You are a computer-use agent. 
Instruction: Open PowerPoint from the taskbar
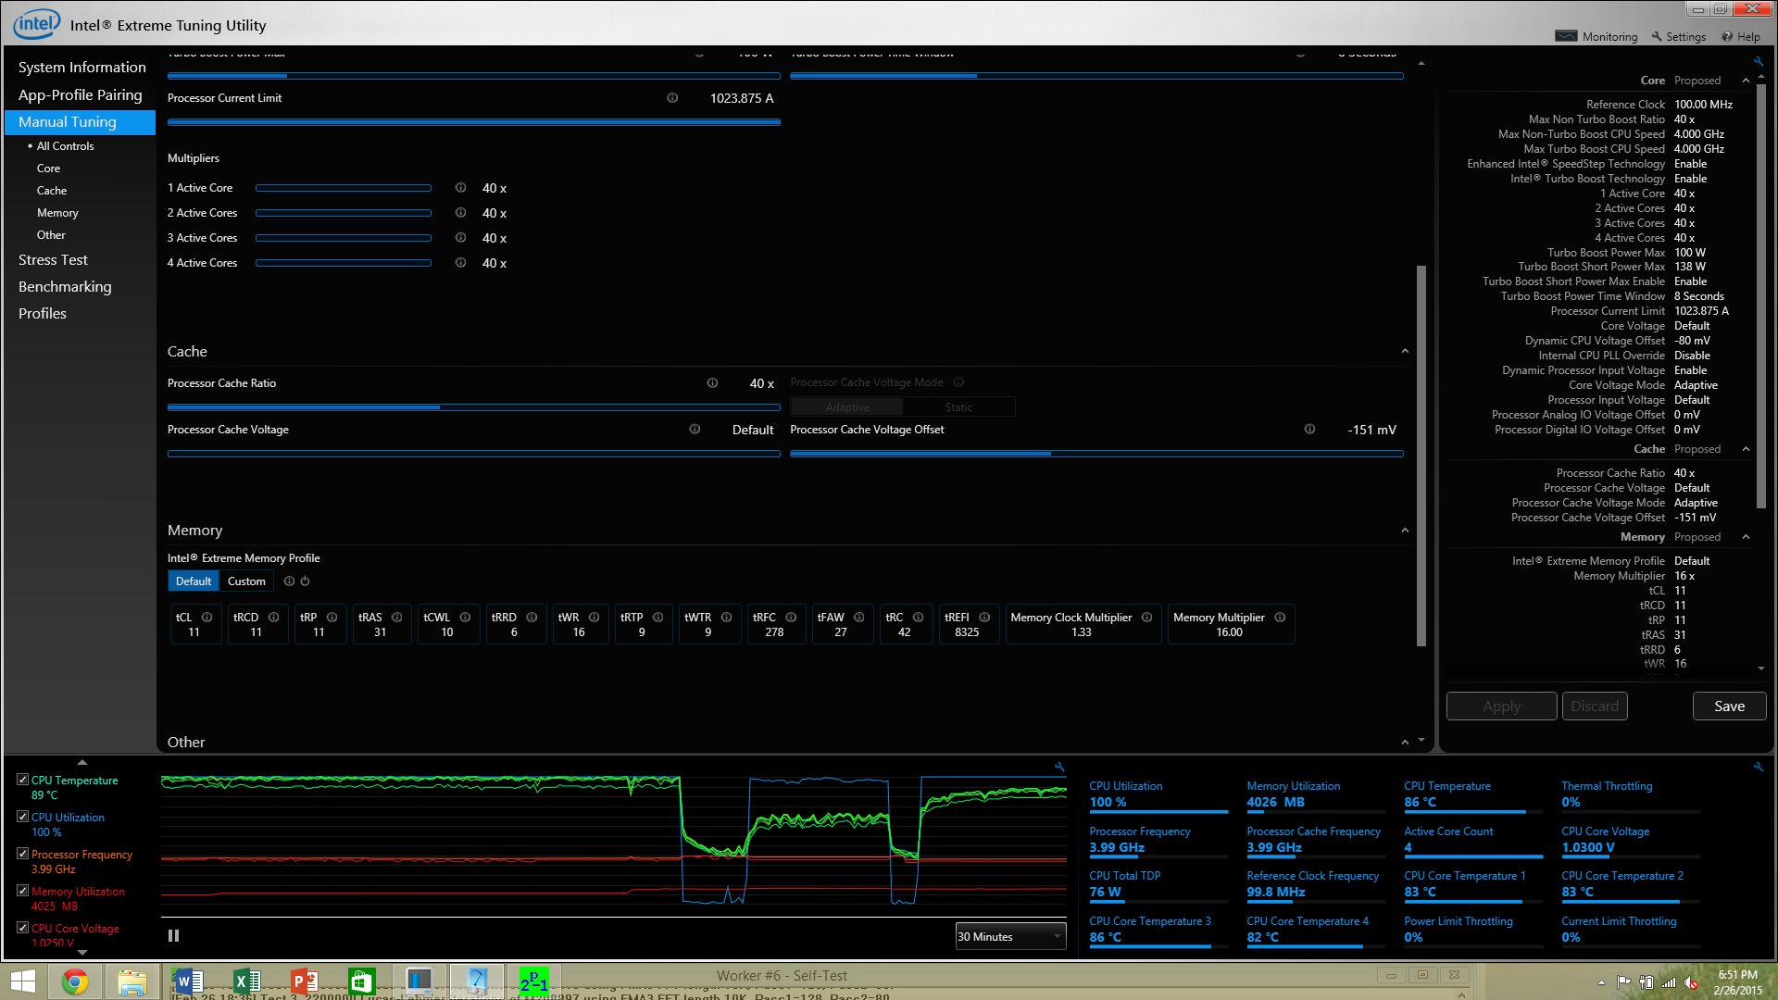304,981
